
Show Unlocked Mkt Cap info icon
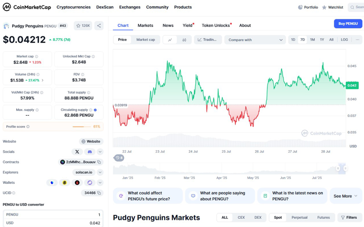[93, 56]
